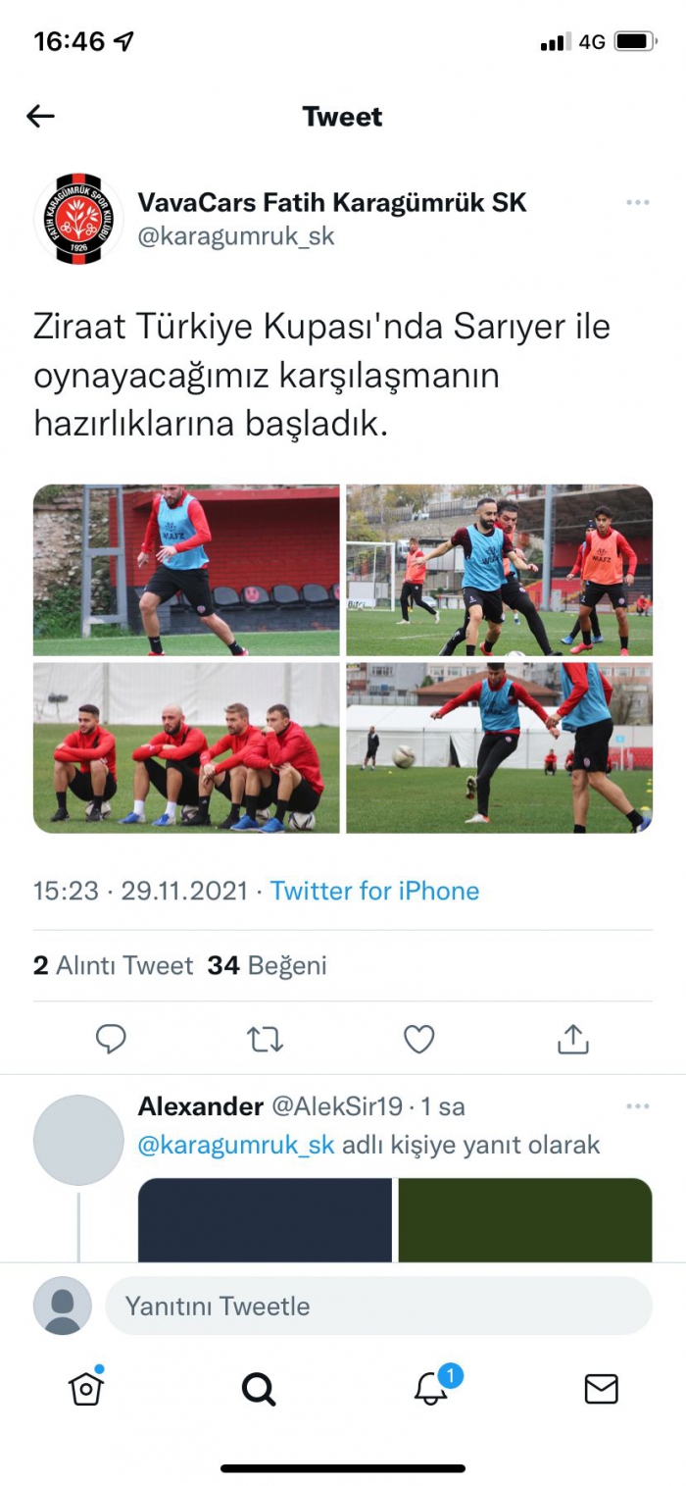View the 34 Beğeni likes list
686x1486 pixels.
click(x=267, y=965)
